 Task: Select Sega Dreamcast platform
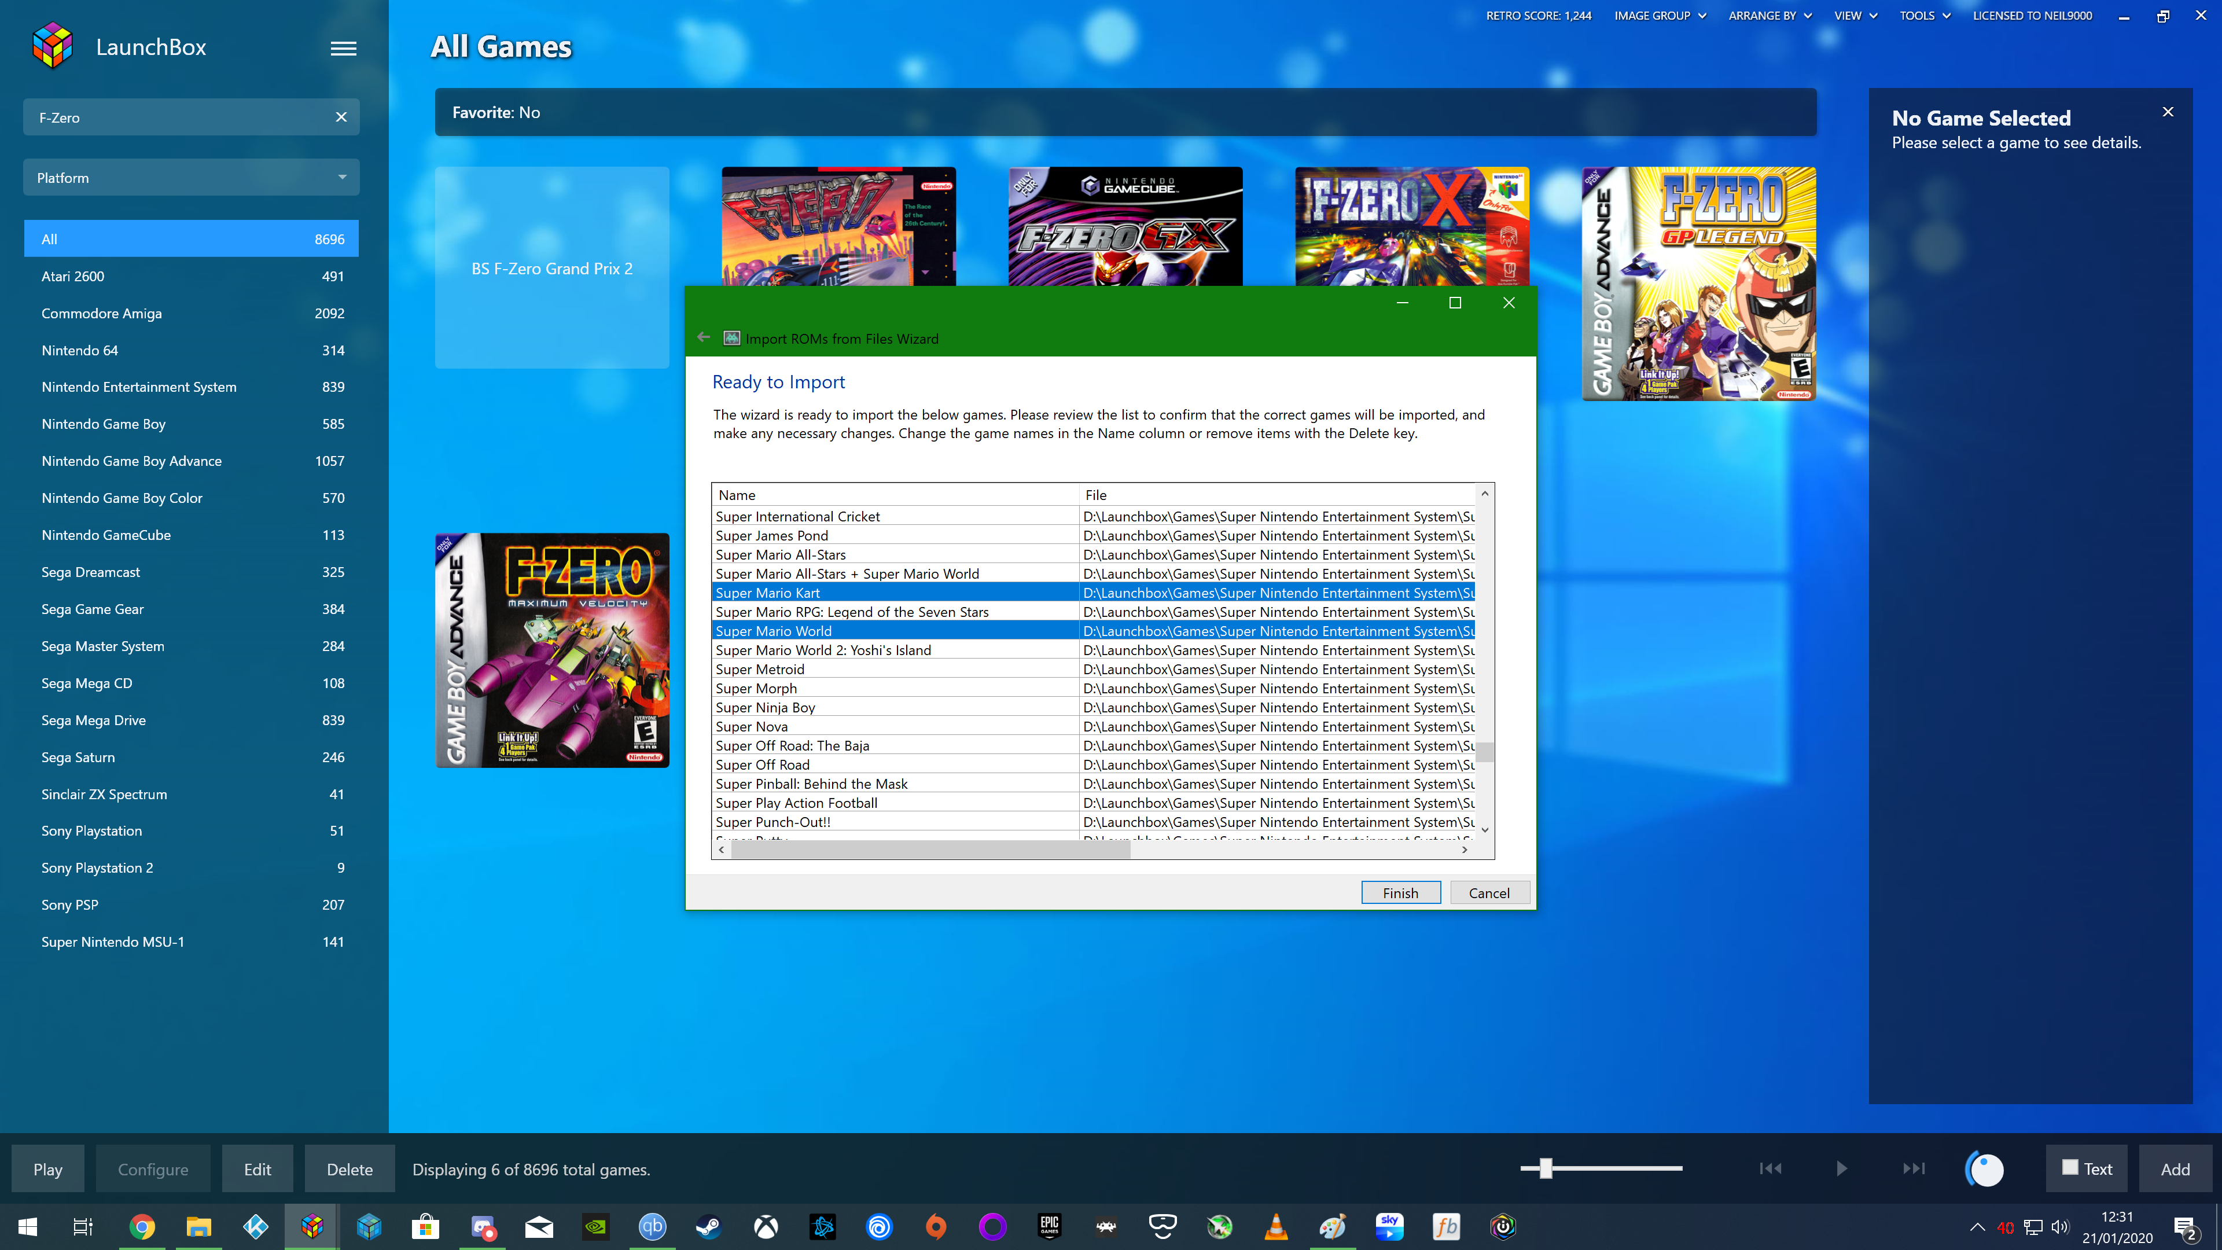pyautogui.click(x=190, y=572)
